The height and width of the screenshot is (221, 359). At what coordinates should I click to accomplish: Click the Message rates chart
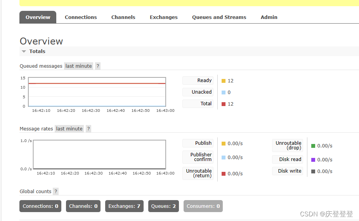tap(100, 154)
